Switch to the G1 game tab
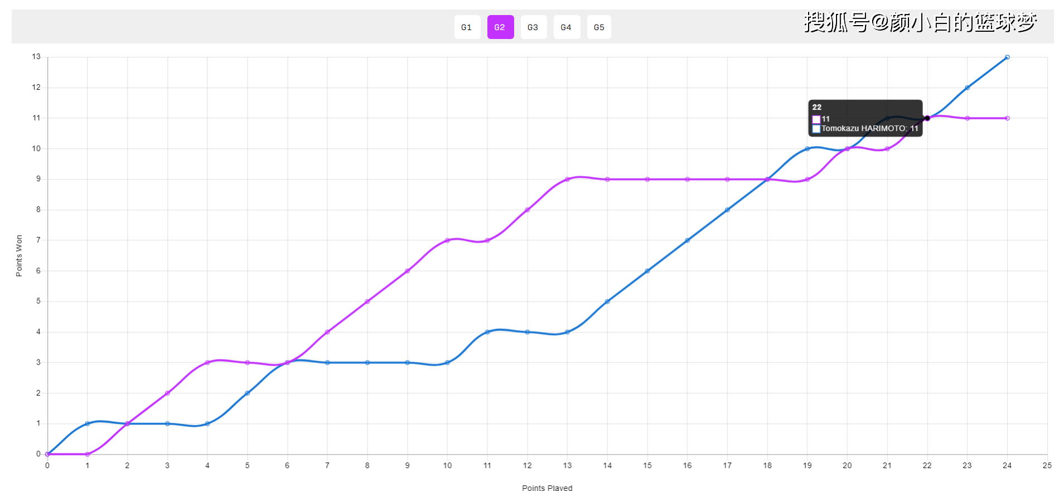 pyautogui.click(x=467, y=27)
